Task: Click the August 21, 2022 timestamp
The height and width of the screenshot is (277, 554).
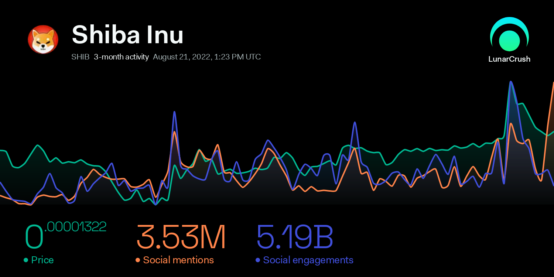Action: click(207, 57)
